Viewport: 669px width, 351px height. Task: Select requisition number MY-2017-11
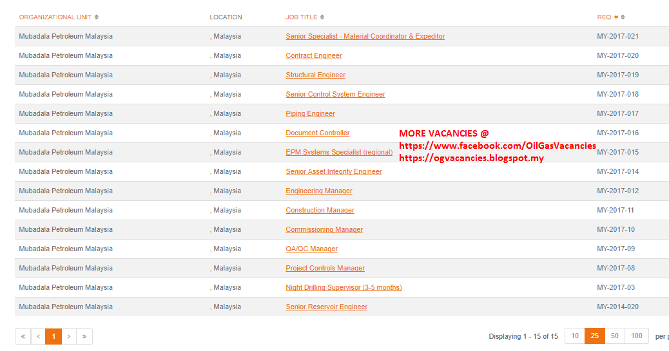pos(616,210)
